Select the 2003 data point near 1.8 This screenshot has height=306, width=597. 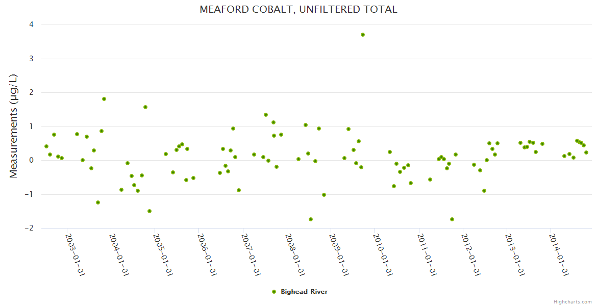coord(104,99)
